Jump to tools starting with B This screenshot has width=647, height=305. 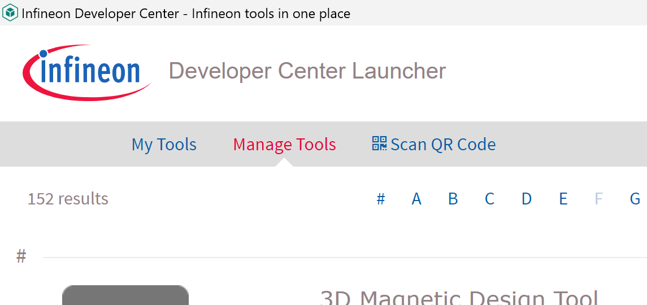coord(453,199)
